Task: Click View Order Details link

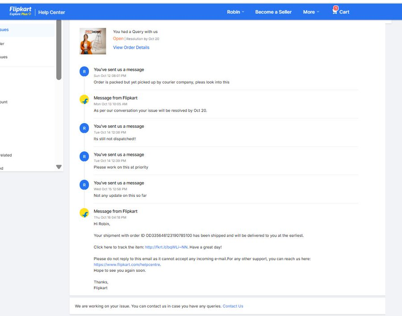Action: pyautogui.click(x=131, y=47)
